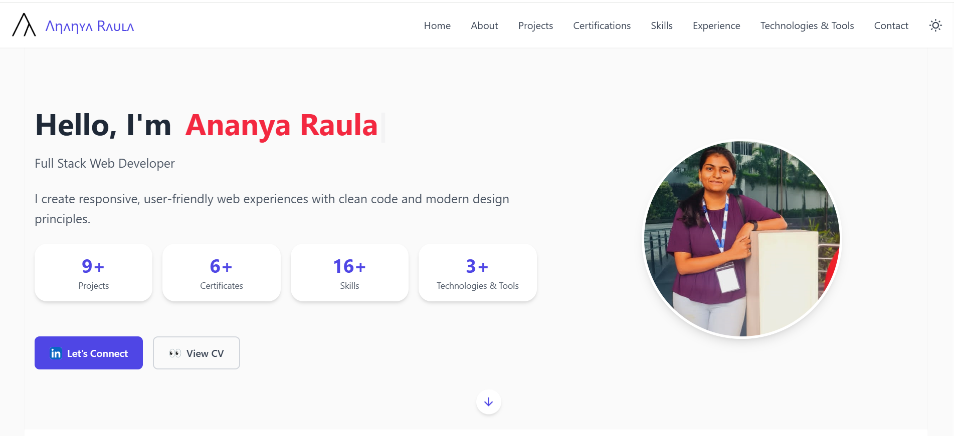Open the Experience nav item
The height and width of the screenshot is (436, 954).
pos(716,26)
